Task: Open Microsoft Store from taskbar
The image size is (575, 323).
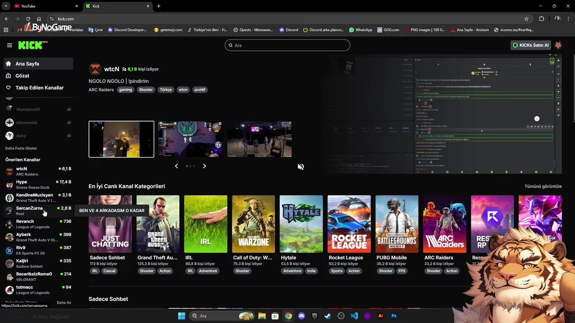Action: point(275,316)
